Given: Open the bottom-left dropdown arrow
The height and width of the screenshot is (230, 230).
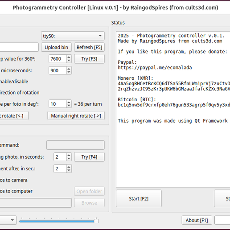Looking at the screenshot, I should click(12, 220).
